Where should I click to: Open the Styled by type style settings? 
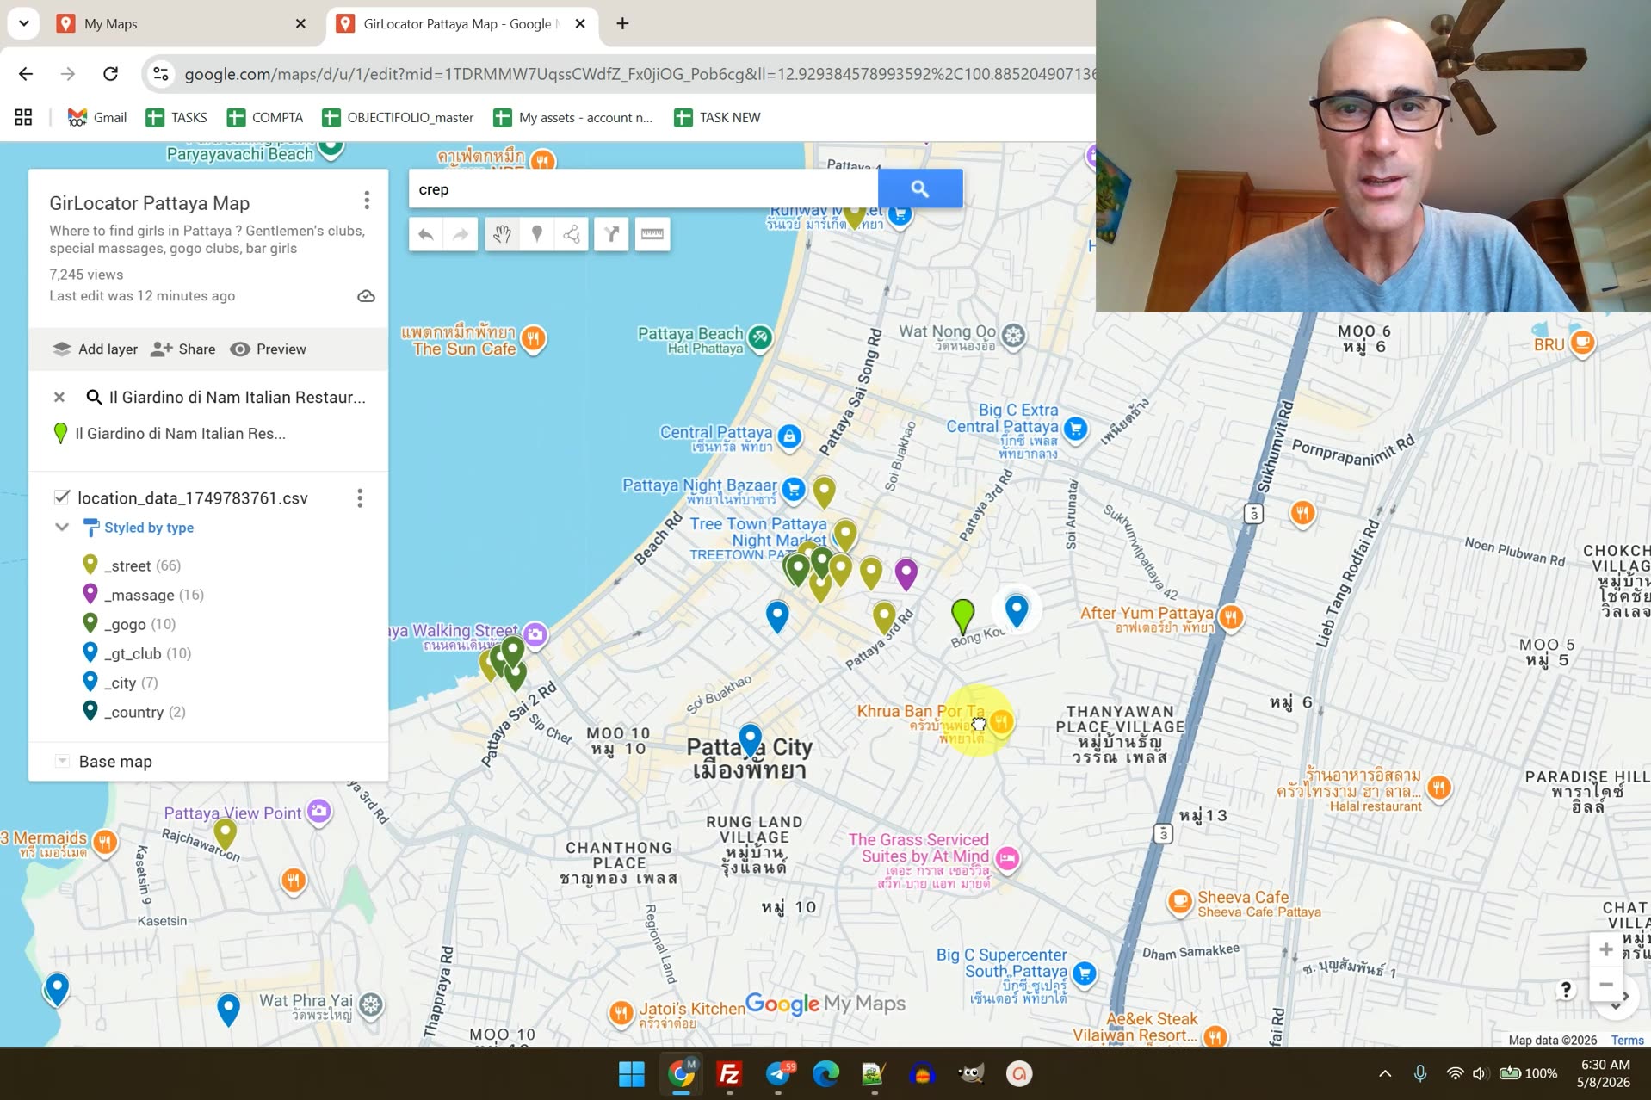[139, 528]
